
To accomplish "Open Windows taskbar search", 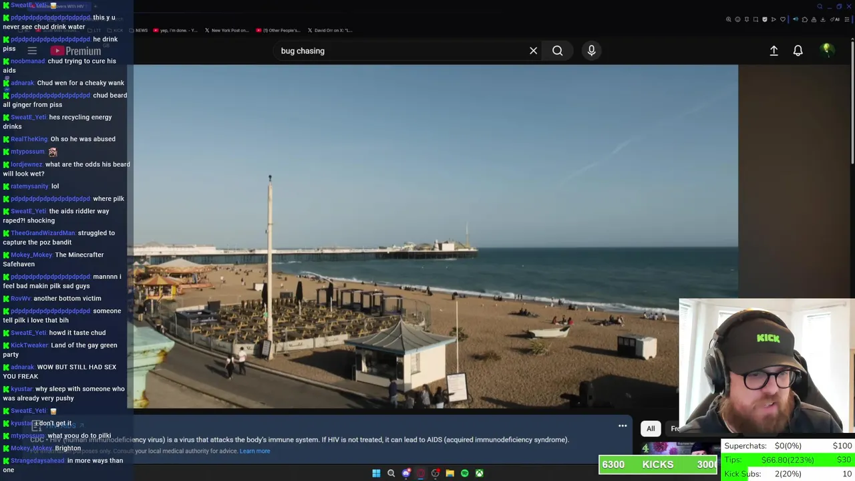I will [391, 473].
